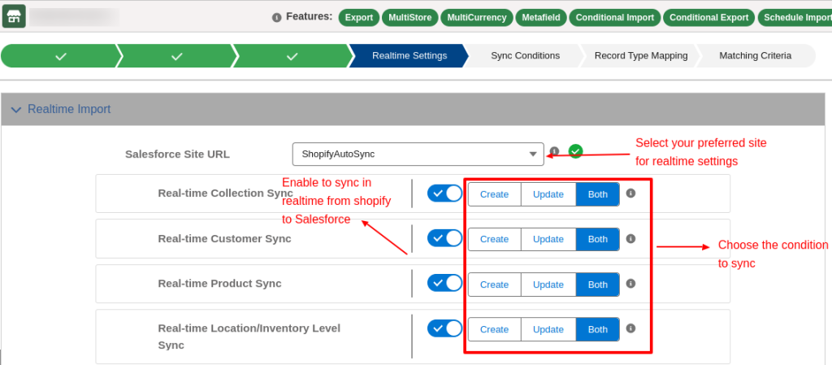This screenshot has height=365, width=832.
Task: Click the Export feature pill
Action: pos(359,18)
